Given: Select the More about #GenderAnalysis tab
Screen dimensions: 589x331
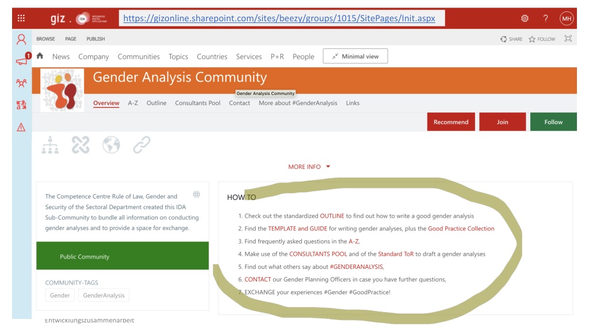Looking at the screenshot, I should coord(298,103).
